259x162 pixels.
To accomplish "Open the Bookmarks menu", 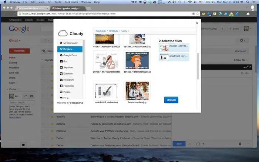I will pyautogui.click(x=71, y=2).
